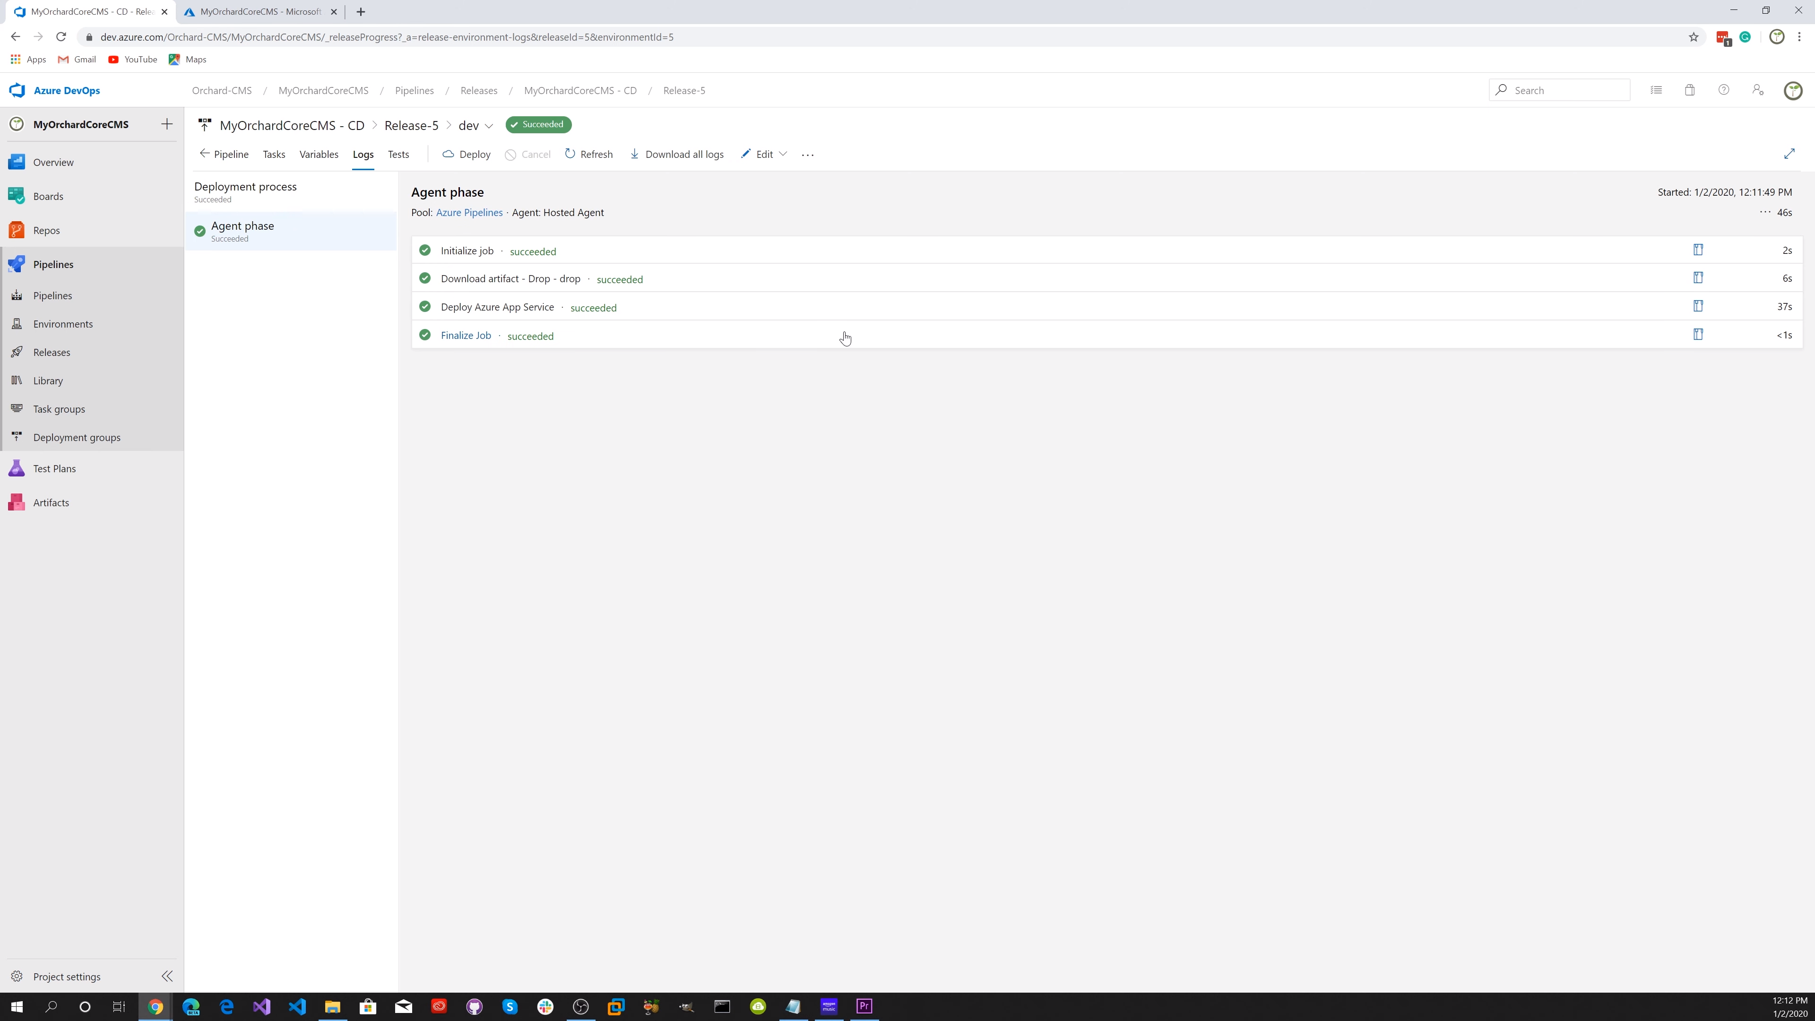Switch to the Variables tab
The height and width of the screenshot is (1021, 1815).
319,154
